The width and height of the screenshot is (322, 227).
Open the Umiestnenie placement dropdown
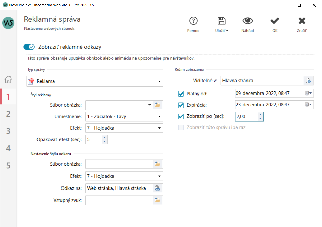tap(159, 117)
